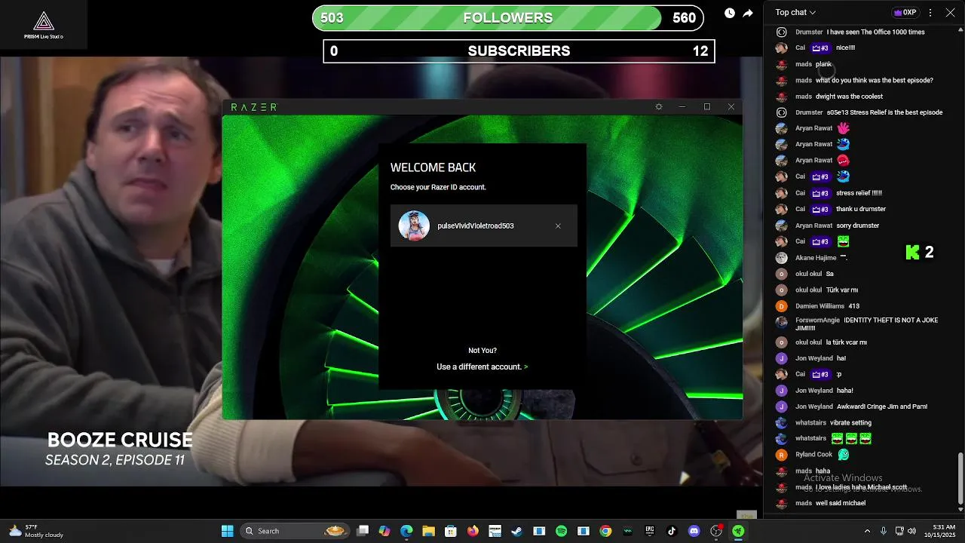Open File Explorer from taskbar
This screenshot has height=543, width=965.
pos(428,531)
